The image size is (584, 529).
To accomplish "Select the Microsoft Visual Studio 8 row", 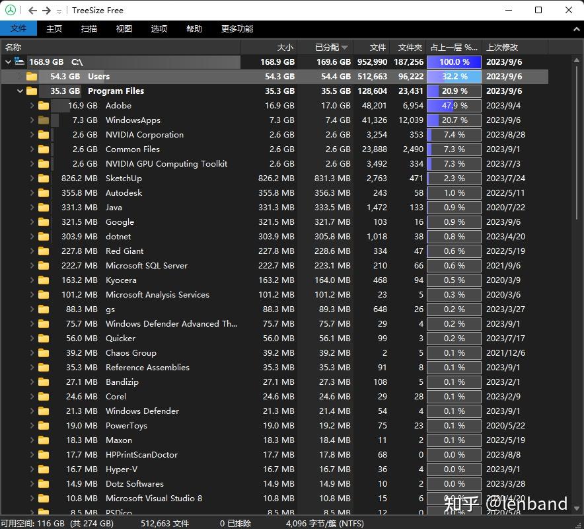I will [275, 498].
